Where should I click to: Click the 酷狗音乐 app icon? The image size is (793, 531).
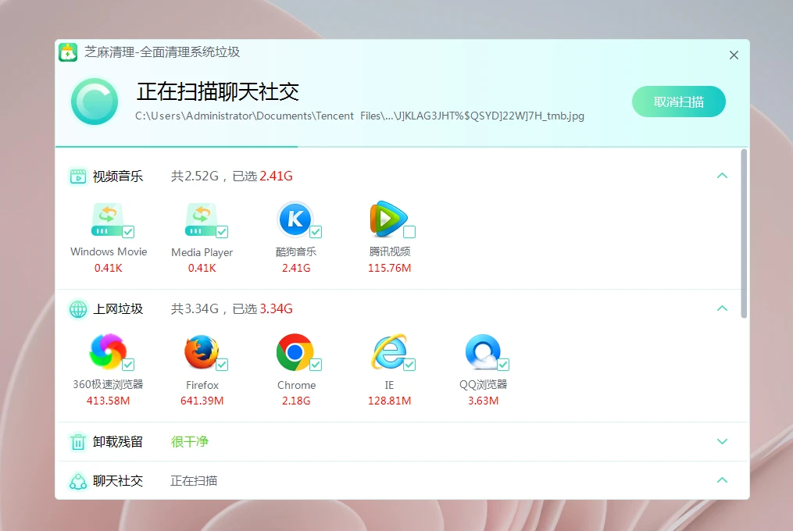(x=295, y=219)
